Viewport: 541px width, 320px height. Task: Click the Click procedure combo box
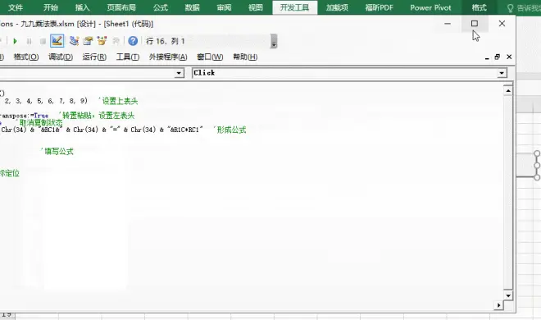pos(349,73)
